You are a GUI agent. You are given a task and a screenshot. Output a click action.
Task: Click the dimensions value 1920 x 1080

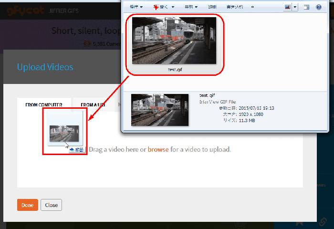coord(251,114)
